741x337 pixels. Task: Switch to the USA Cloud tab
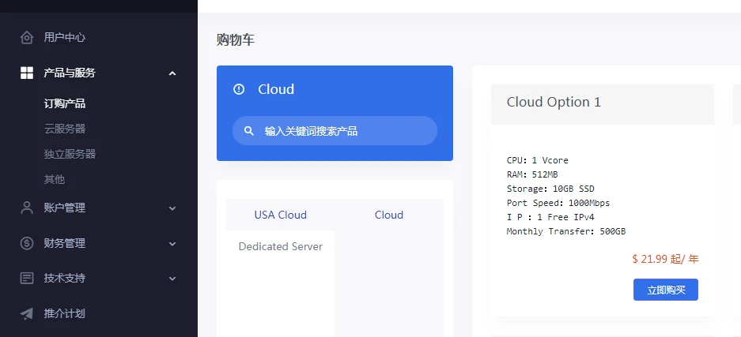(x=280, y=215)
